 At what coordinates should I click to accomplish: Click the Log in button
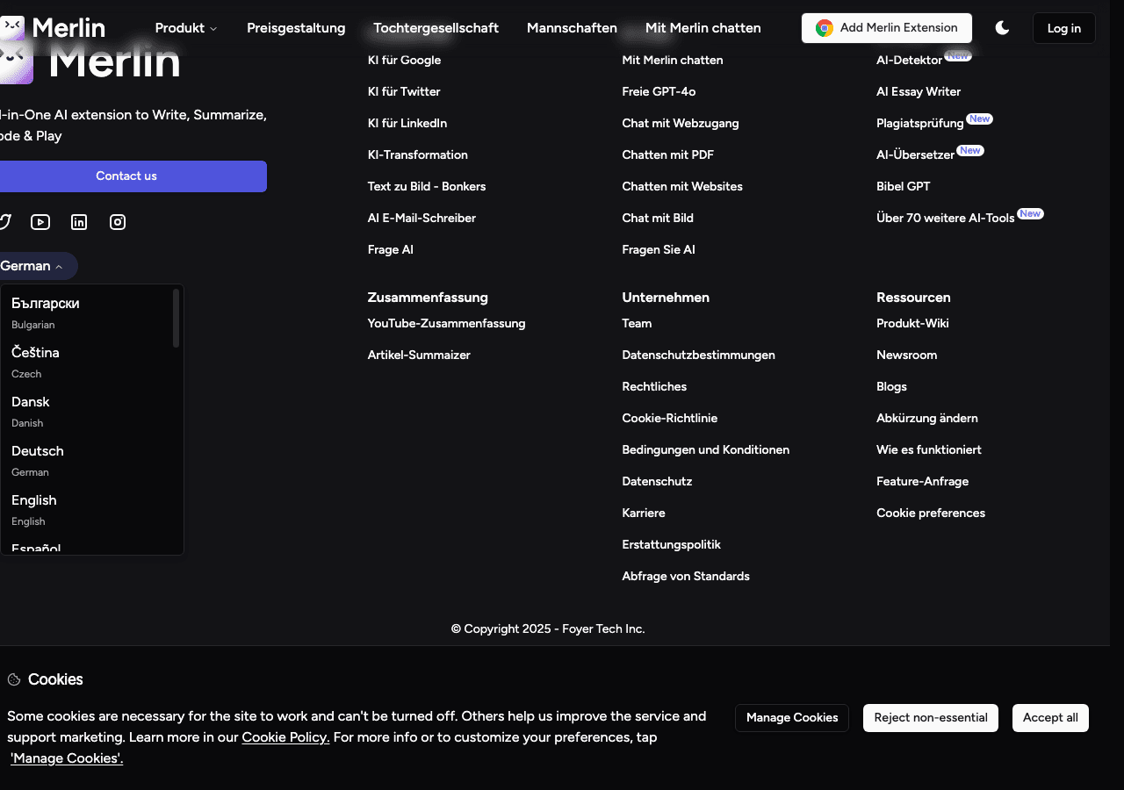click(x=1063, y=27)
